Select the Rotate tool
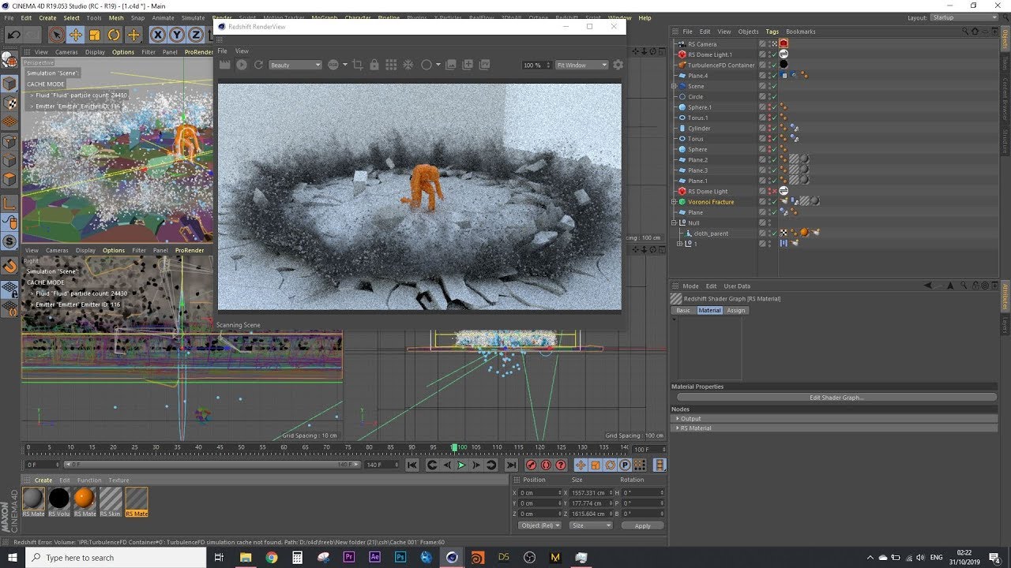1011x568 pixels. click(x=114, y=35)
